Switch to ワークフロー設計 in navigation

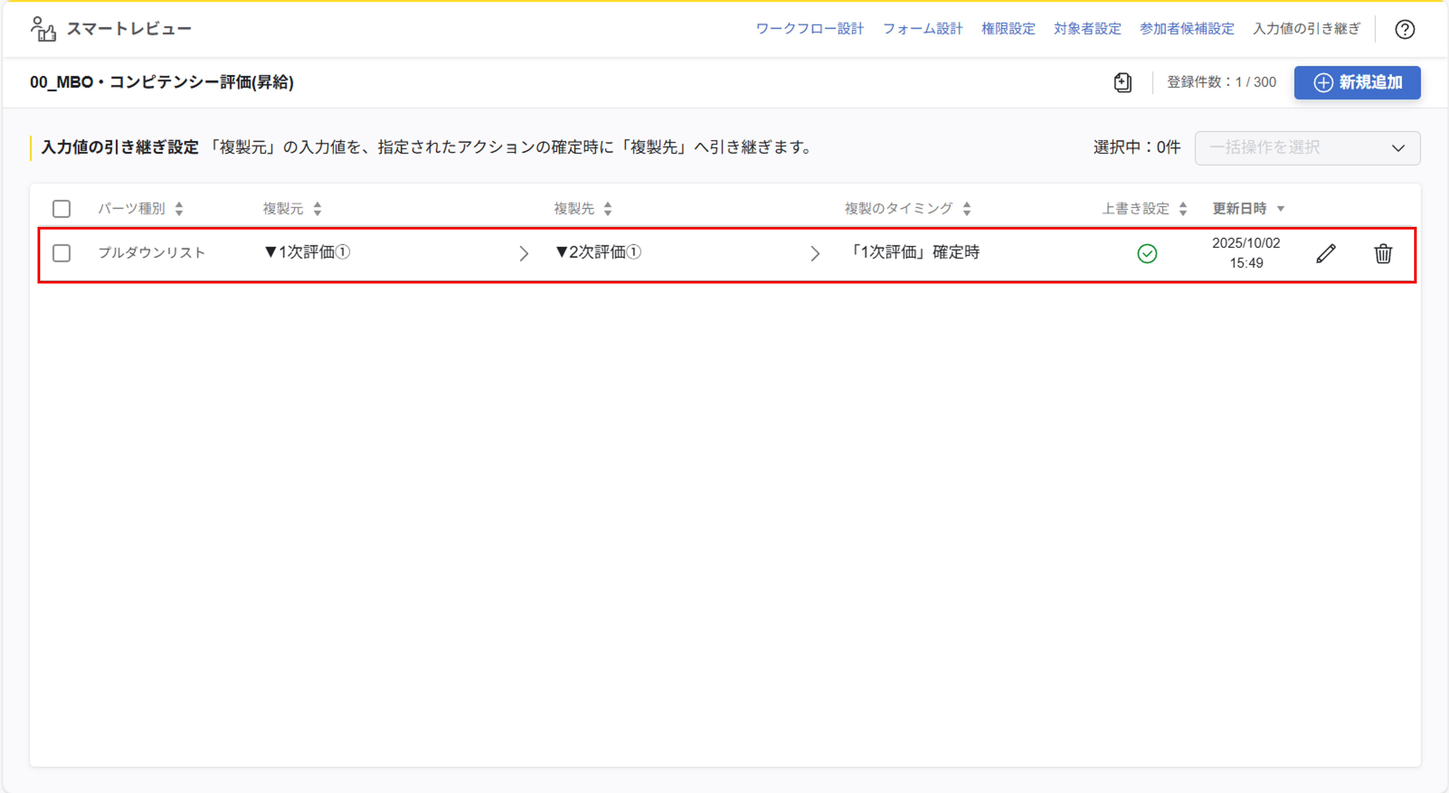[811, 29]
